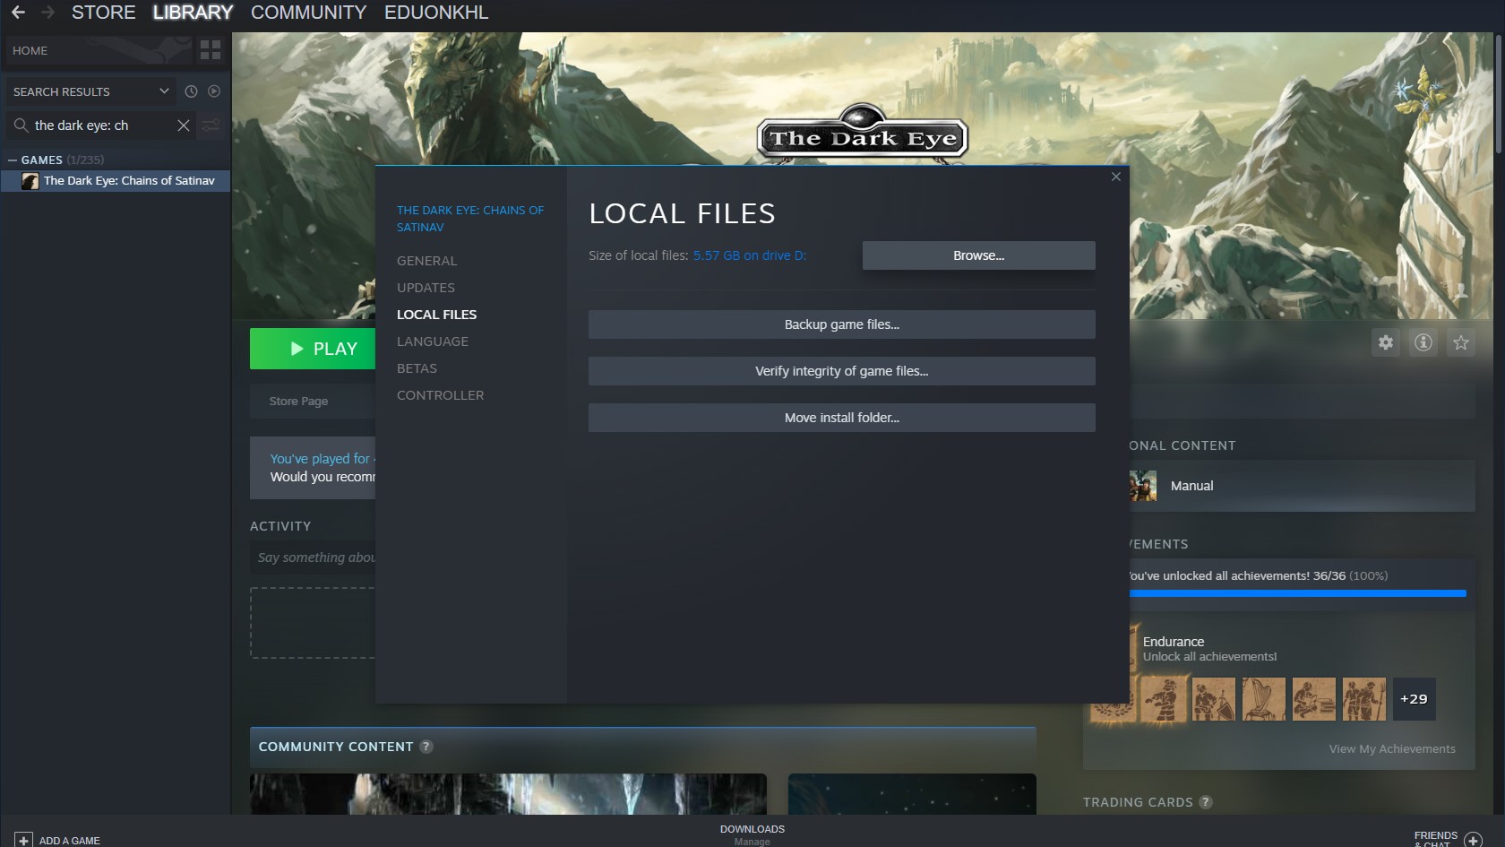Open the COMMUNITY menu
Image resolution: width=1505 pixels, height=847 pixels.
309,13
